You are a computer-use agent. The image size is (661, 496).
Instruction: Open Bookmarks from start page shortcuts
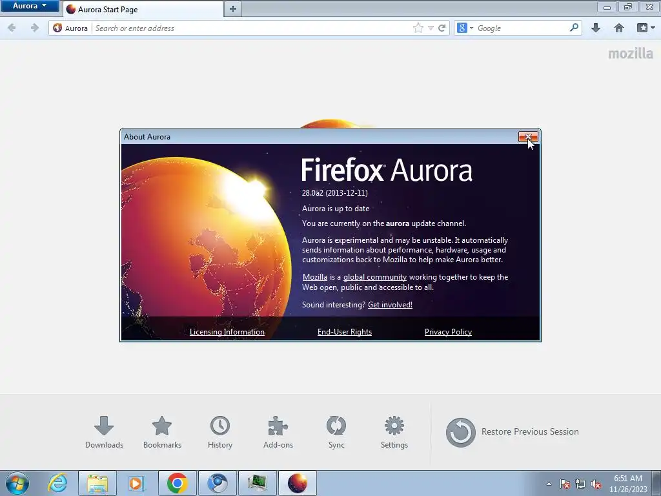click(162, 432)
